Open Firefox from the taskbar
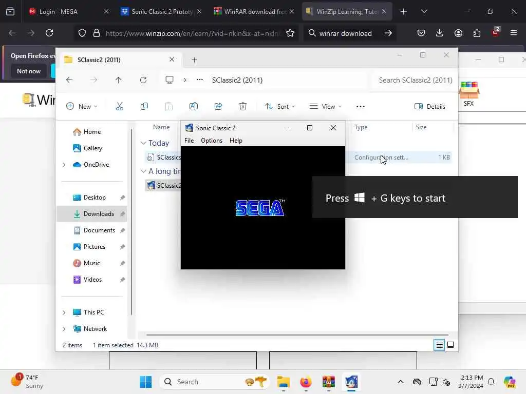Viewport: 526px width, 394px height. click(x=306, y=382)
